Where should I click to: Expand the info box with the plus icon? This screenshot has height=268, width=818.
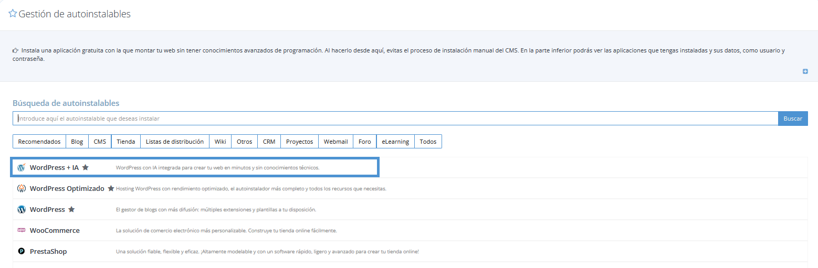805,71
